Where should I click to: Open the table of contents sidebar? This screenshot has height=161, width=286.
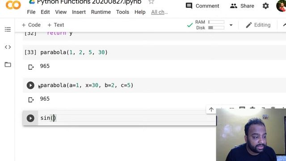8,30
